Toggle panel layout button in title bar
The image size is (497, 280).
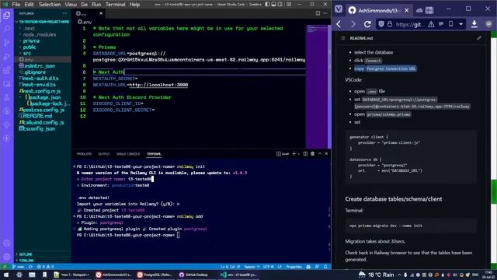tap(273, 4)
